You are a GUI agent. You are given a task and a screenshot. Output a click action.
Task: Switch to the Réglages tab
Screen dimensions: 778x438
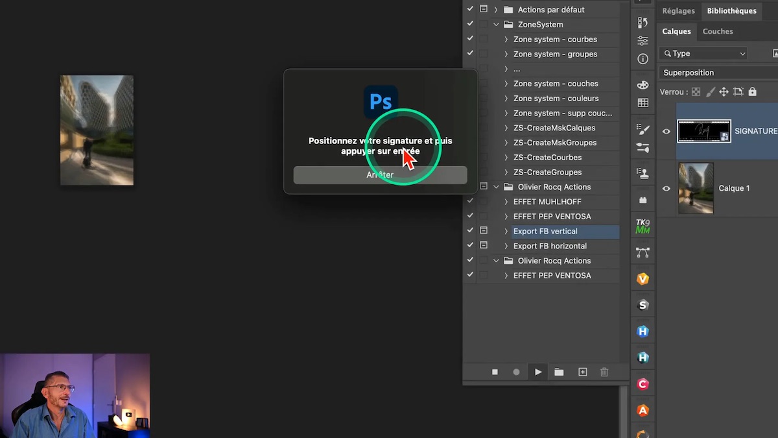click(678, 11)
